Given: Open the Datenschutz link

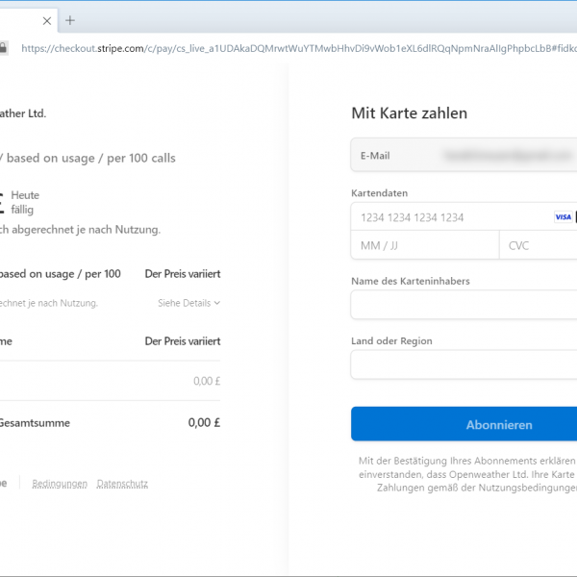Looking at the screenshot, I should pyautogui.click(x=122, y=484).
